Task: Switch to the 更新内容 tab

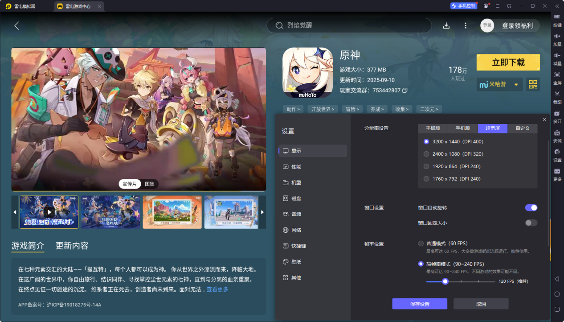Action: pos(72,246)
